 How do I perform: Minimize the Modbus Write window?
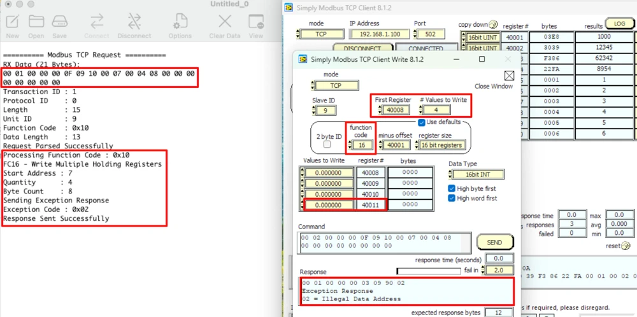click(x=455, y=59)
